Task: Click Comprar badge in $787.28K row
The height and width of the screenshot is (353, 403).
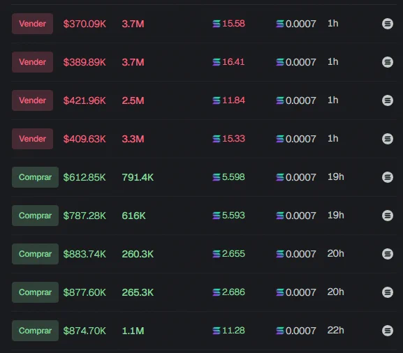Action: point(35,216)
